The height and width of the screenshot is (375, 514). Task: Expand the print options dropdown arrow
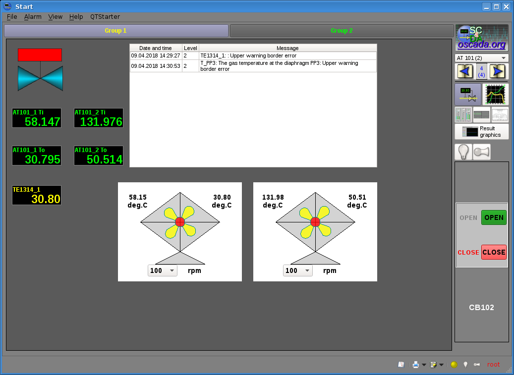point(424,365)
